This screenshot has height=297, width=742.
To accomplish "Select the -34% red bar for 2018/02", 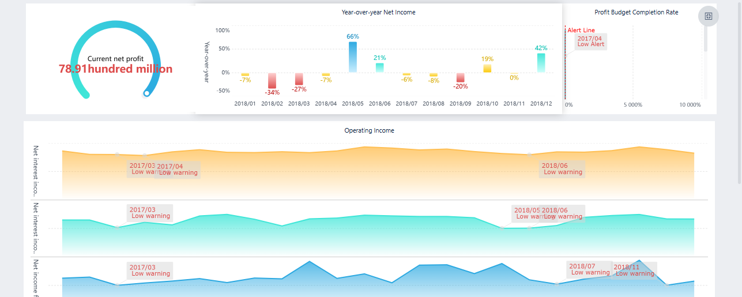I will (272, 80).
